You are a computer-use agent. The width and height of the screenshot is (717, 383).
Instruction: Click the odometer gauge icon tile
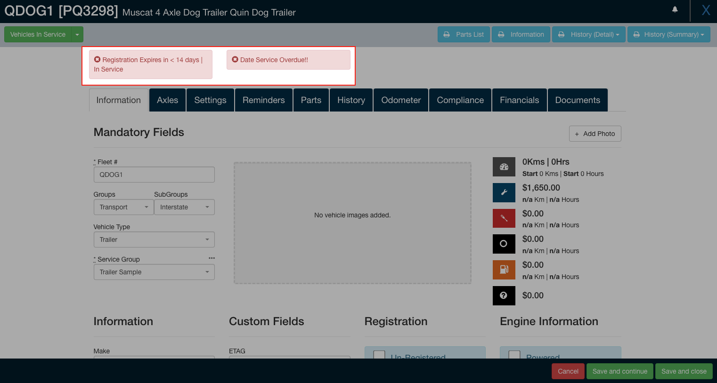click(x=504, y=167)
